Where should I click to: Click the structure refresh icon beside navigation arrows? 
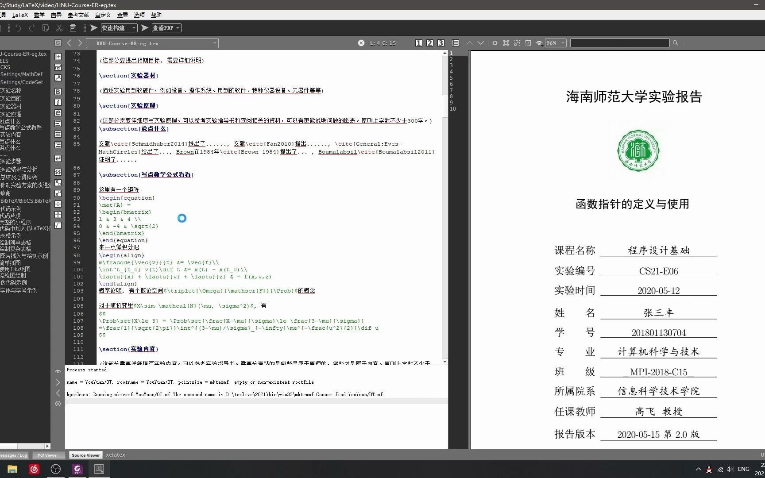(x=58, y=43)
